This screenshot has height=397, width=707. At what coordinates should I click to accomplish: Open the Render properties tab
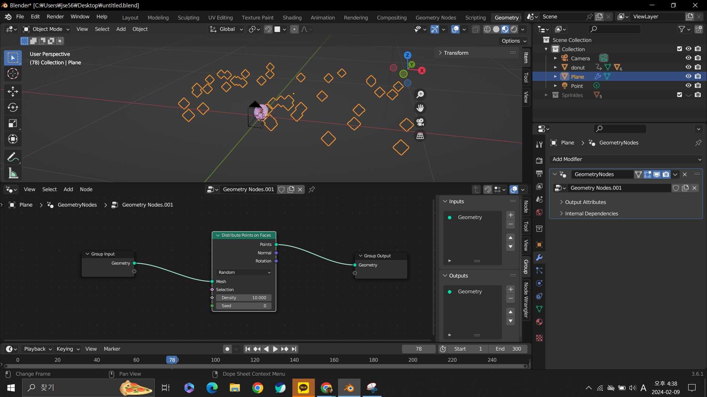pyautogui.click(x=539, y=161)
